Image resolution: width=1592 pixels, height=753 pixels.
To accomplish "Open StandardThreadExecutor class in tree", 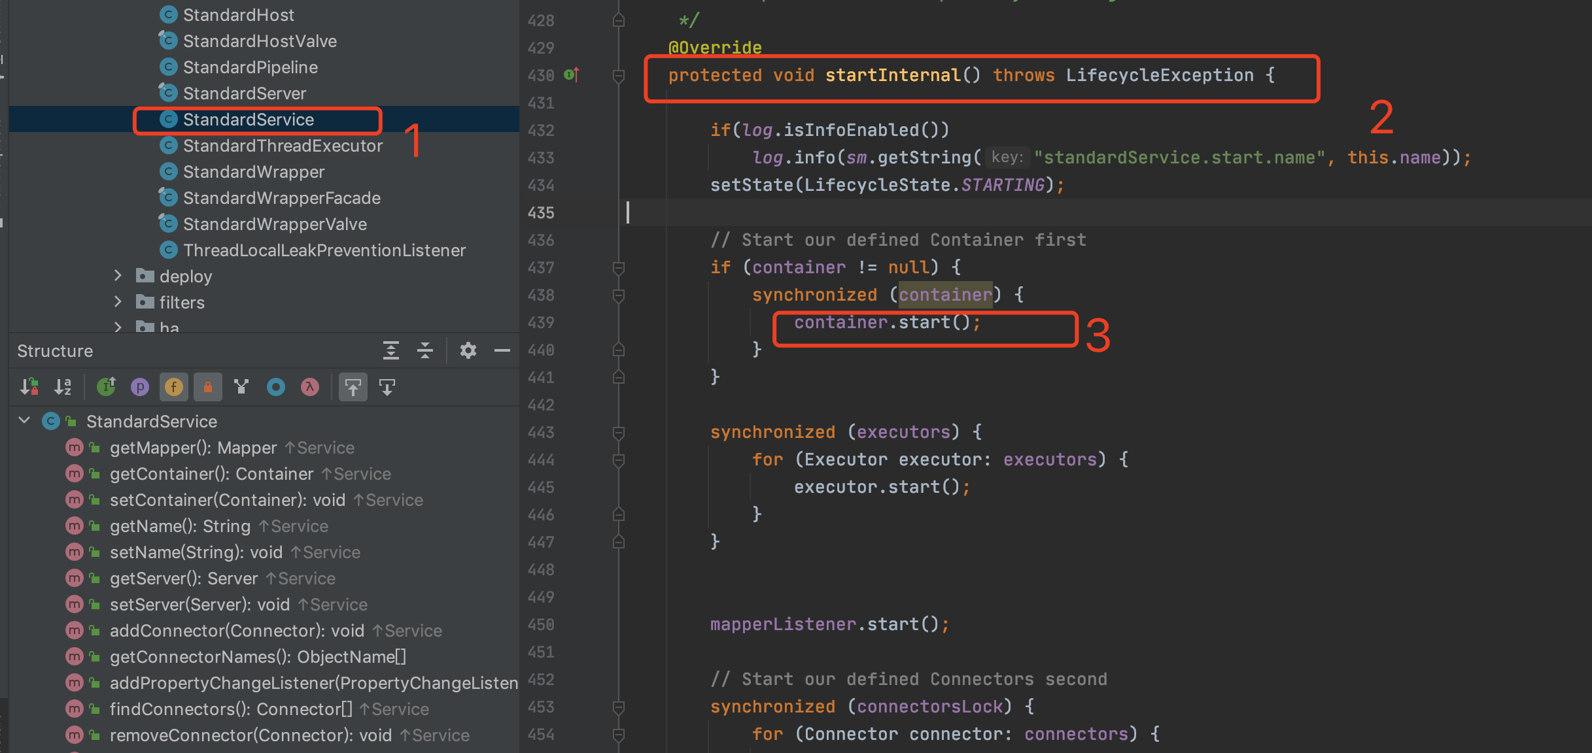I will 283,146.
